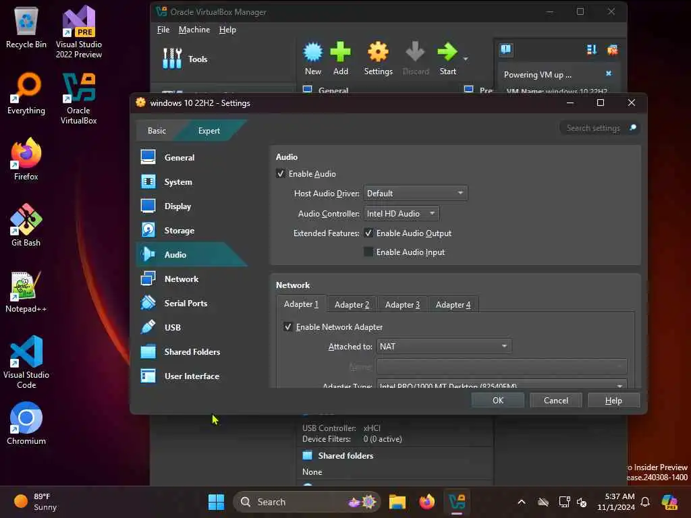This screenshot has height=518, width=691.
Task: Open Visual Studio Code desktop shortcut
Action: coord(26,362)
